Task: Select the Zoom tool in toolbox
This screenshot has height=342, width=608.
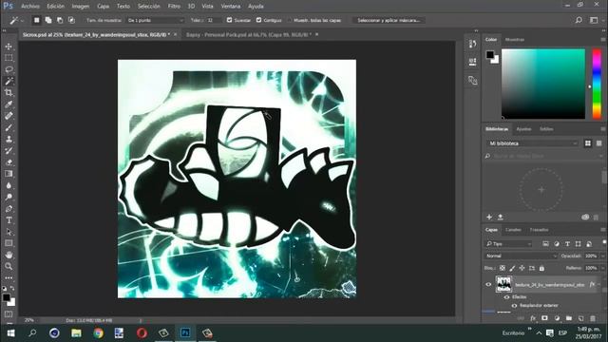Action: [x=9, y=266]
